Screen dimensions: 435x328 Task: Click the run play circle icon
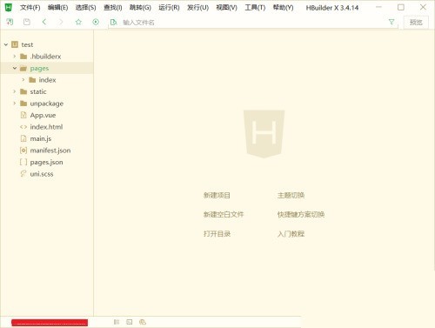96,22
